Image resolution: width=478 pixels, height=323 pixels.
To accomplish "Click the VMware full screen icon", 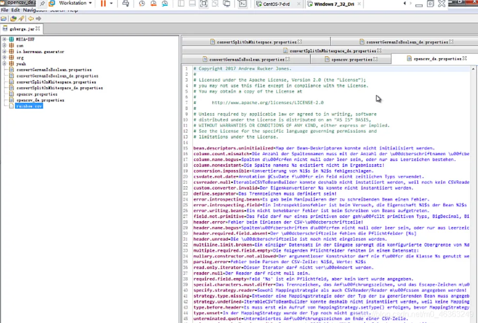I will click(204, 3).
